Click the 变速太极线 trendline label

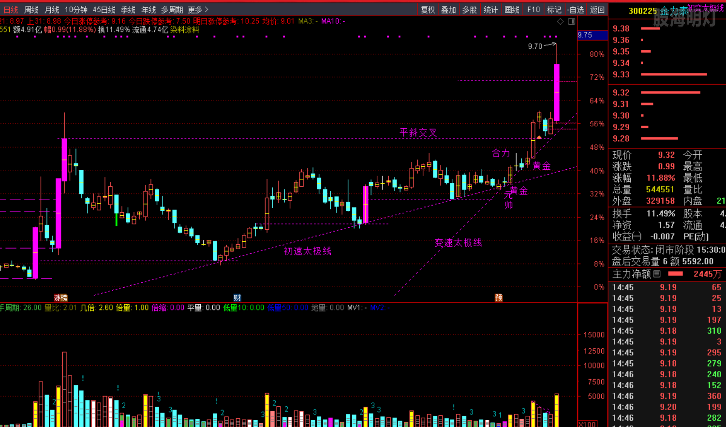(x=458, y=243)
